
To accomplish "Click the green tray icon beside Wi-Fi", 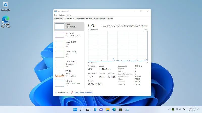I will pos(173,109).
